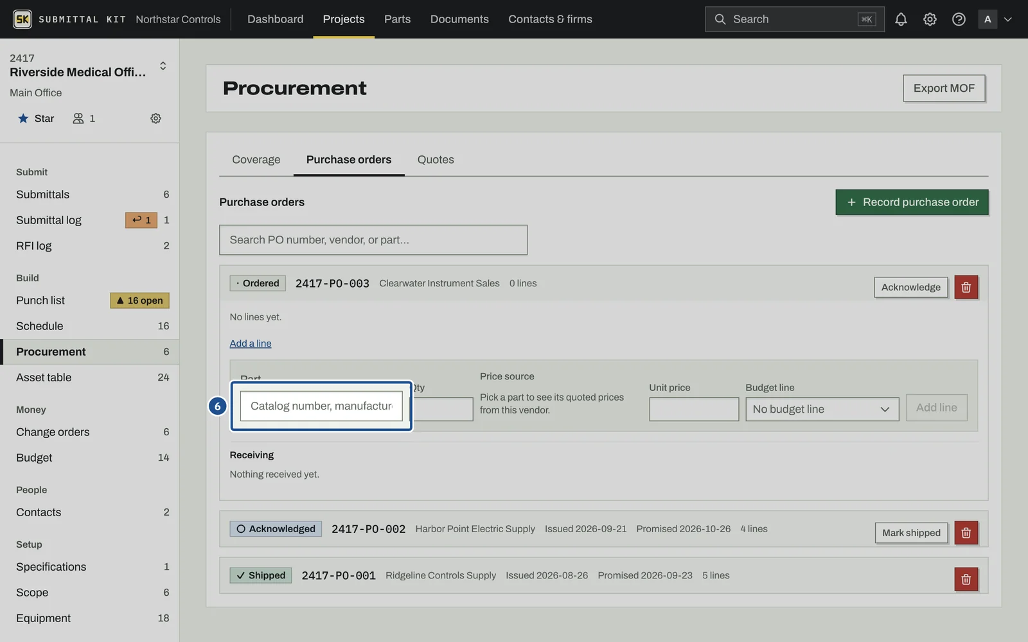This screenshot has height=642, width=1028.
Task: Delete purchase order 2417-PO-003
Action: click(966, 287)
